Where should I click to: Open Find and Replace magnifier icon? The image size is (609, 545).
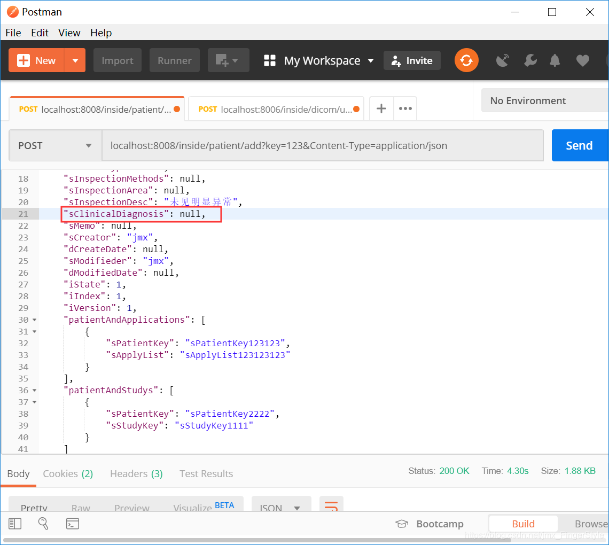(x=43, y=524)
